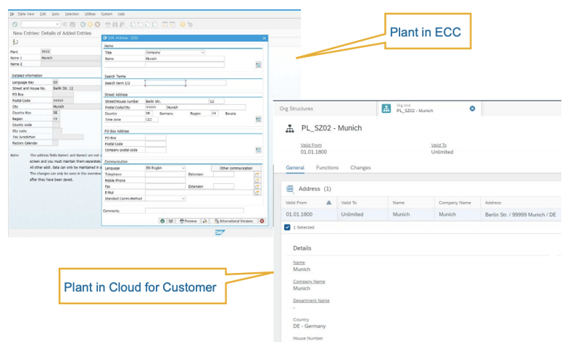Click the E-Mail row details icon
The height and width of the screenshot is (346, 580).
[257, 193]
